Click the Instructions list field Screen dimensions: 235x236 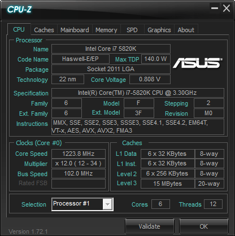138,126
